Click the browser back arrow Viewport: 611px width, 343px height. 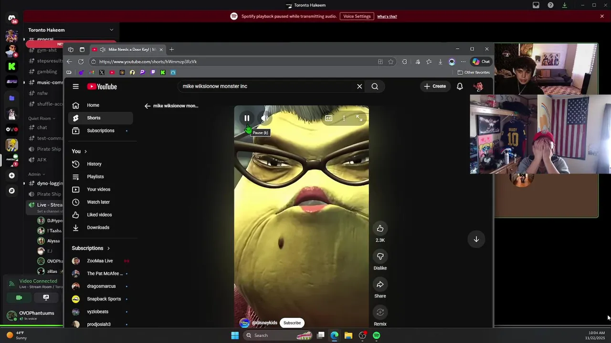69,61
